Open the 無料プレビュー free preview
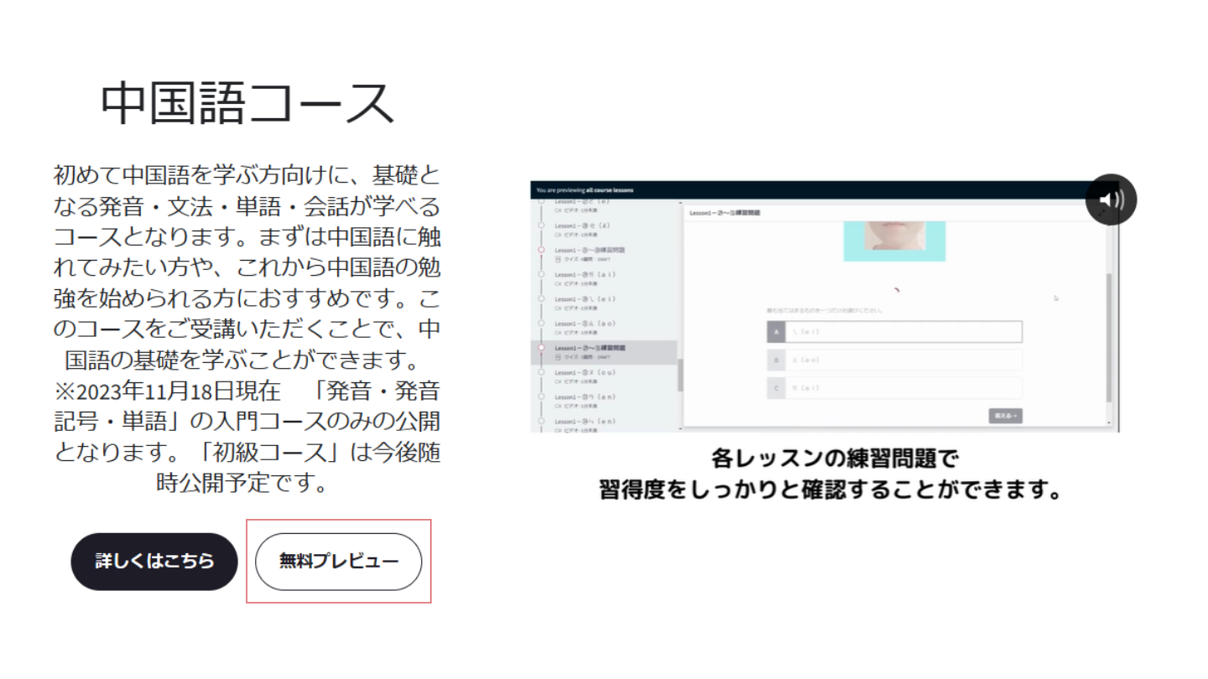Image resolution: width=1208 pixels, height=679 pixels. coord(338,562)
